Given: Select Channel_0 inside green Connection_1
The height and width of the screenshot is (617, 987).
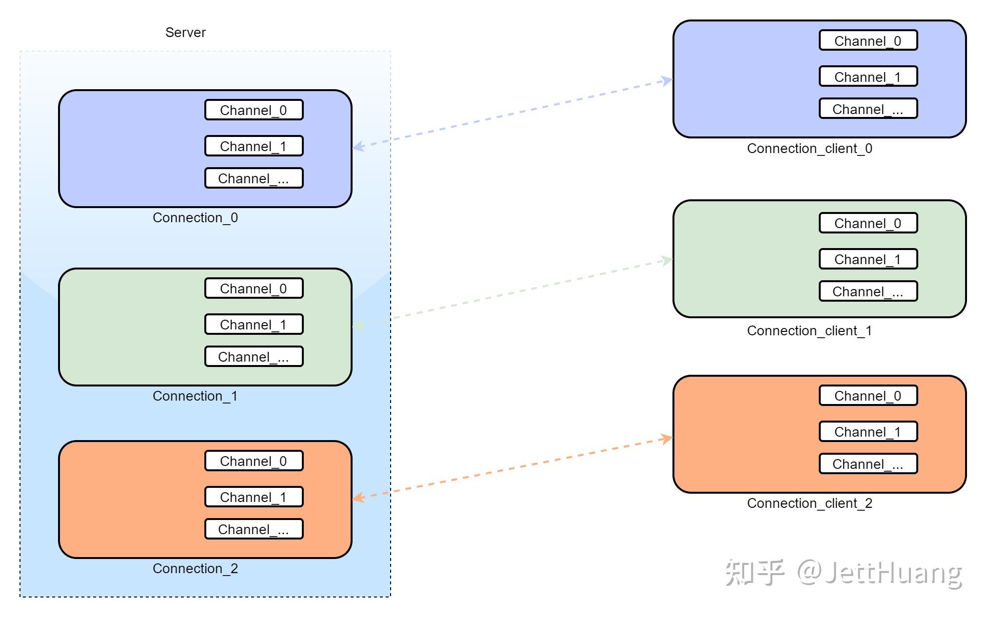Looking at the screenshot, I should point(254,289).
